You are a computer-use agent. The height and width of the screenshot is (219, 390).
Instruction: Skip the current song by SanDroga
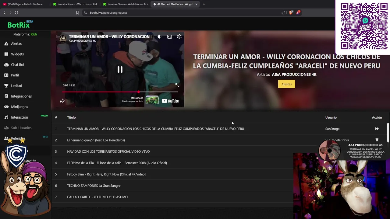(377, 129)
